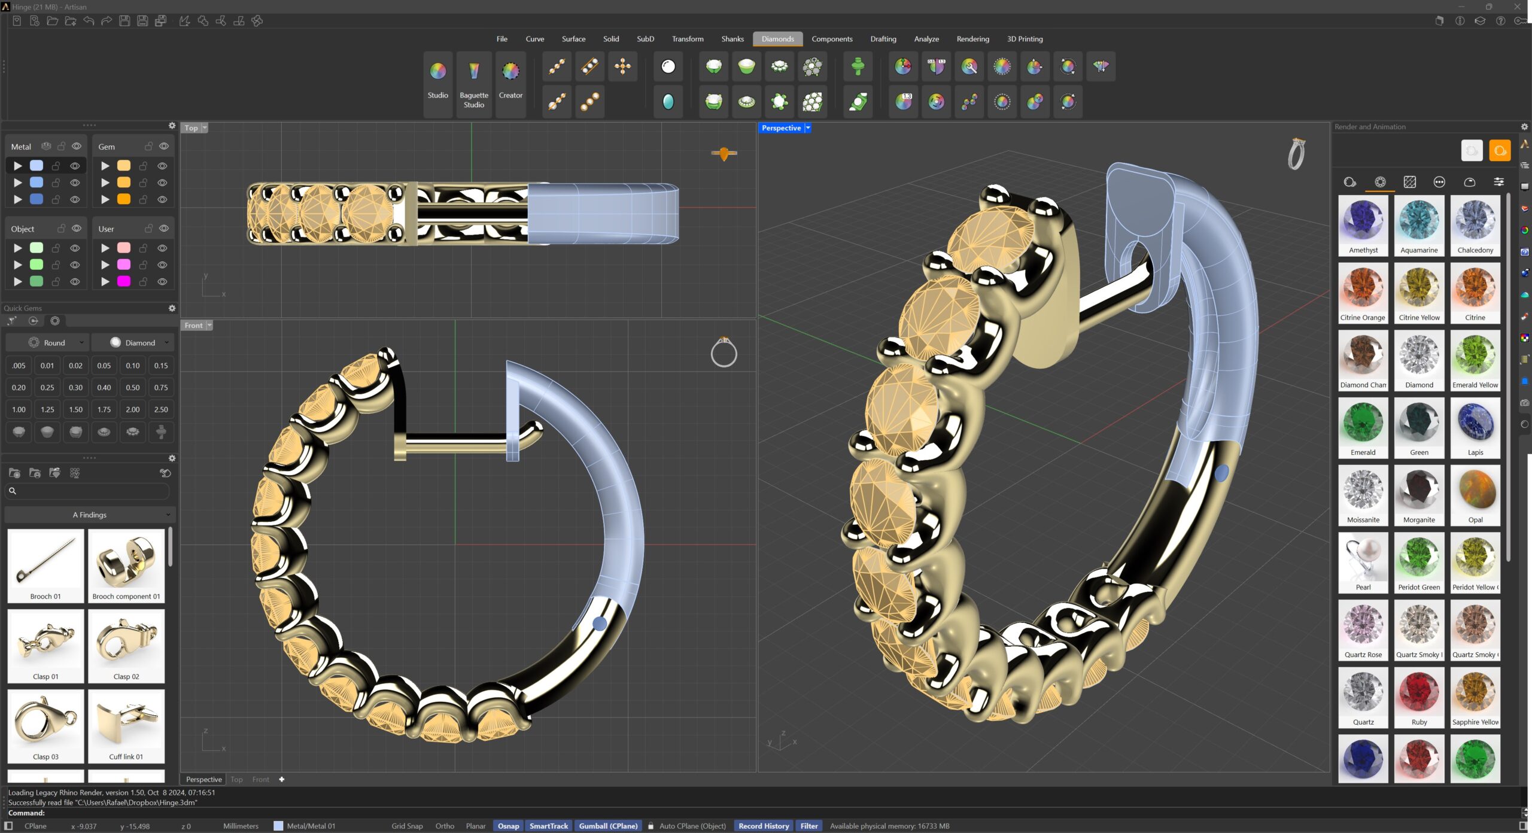Click the 1.00 carat quick gem button
Image resolution: width=1532 pixels, height=833 pixels.
click(19, 409)
